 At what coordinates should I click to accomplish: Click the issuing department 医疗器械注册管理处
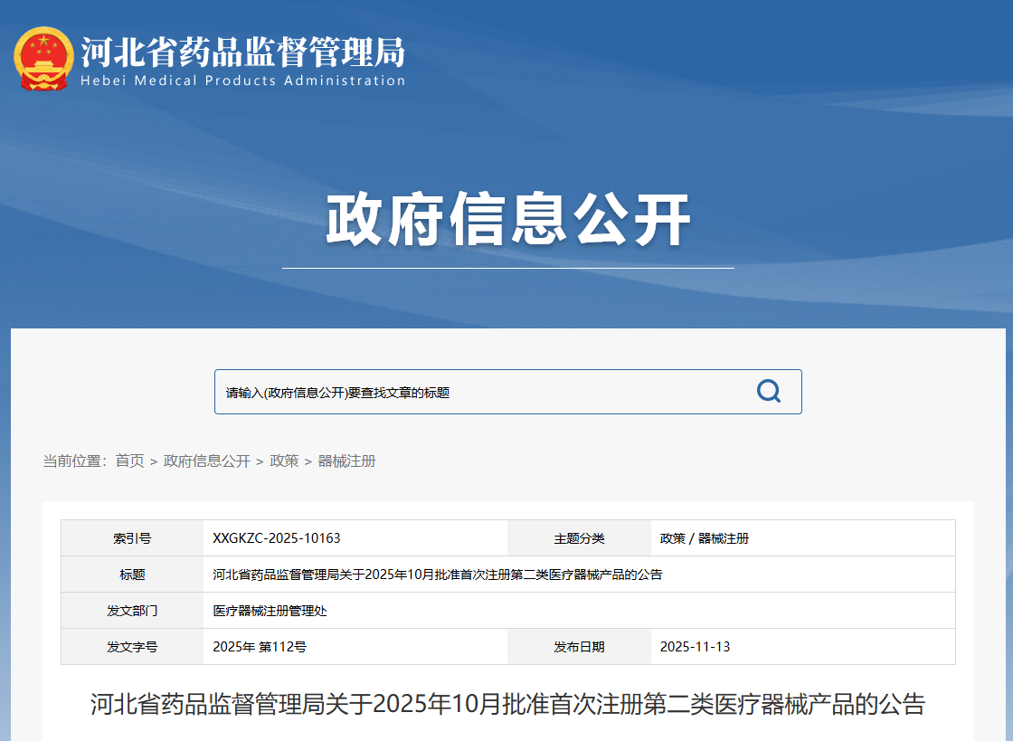pyautogui.click(x=269, y=610)
